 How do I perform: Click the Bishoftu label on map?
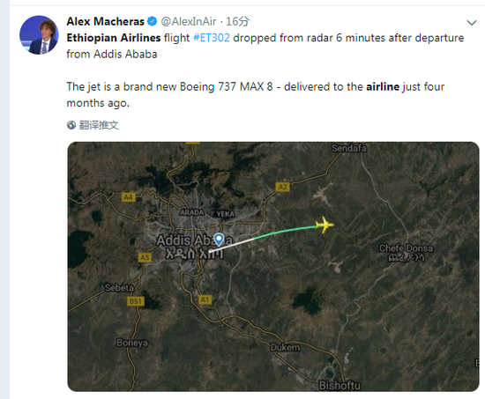tap(339, 386)
